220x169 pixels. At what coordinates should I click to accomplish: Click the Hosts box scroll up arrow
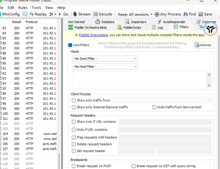[209, 74]
